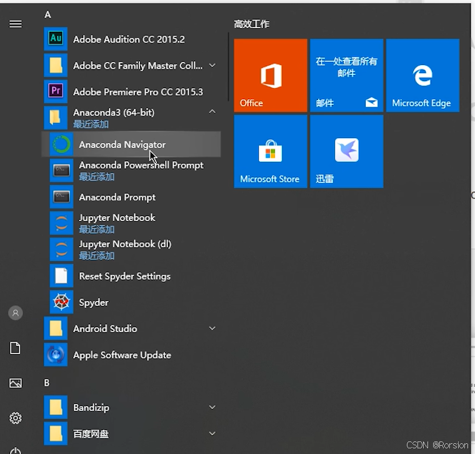Launch Anaconda Navigator label

click(x=122, y=145)
